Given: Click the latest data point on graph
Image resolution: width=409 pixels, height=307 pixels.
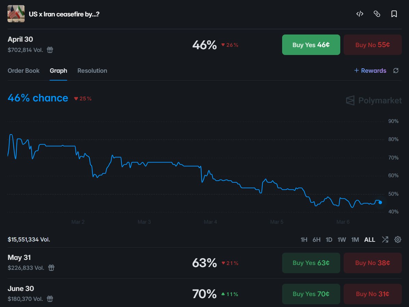Looking at the screenshot, I should [x=380, y=203].
